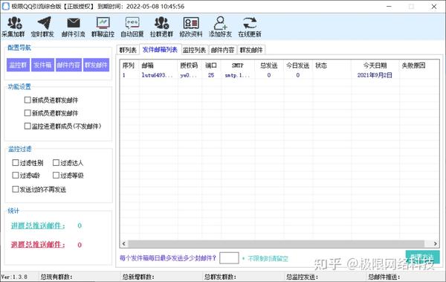Toggle 过滤性别 checkbox
The image size is (446, 282).
(16, 163)
